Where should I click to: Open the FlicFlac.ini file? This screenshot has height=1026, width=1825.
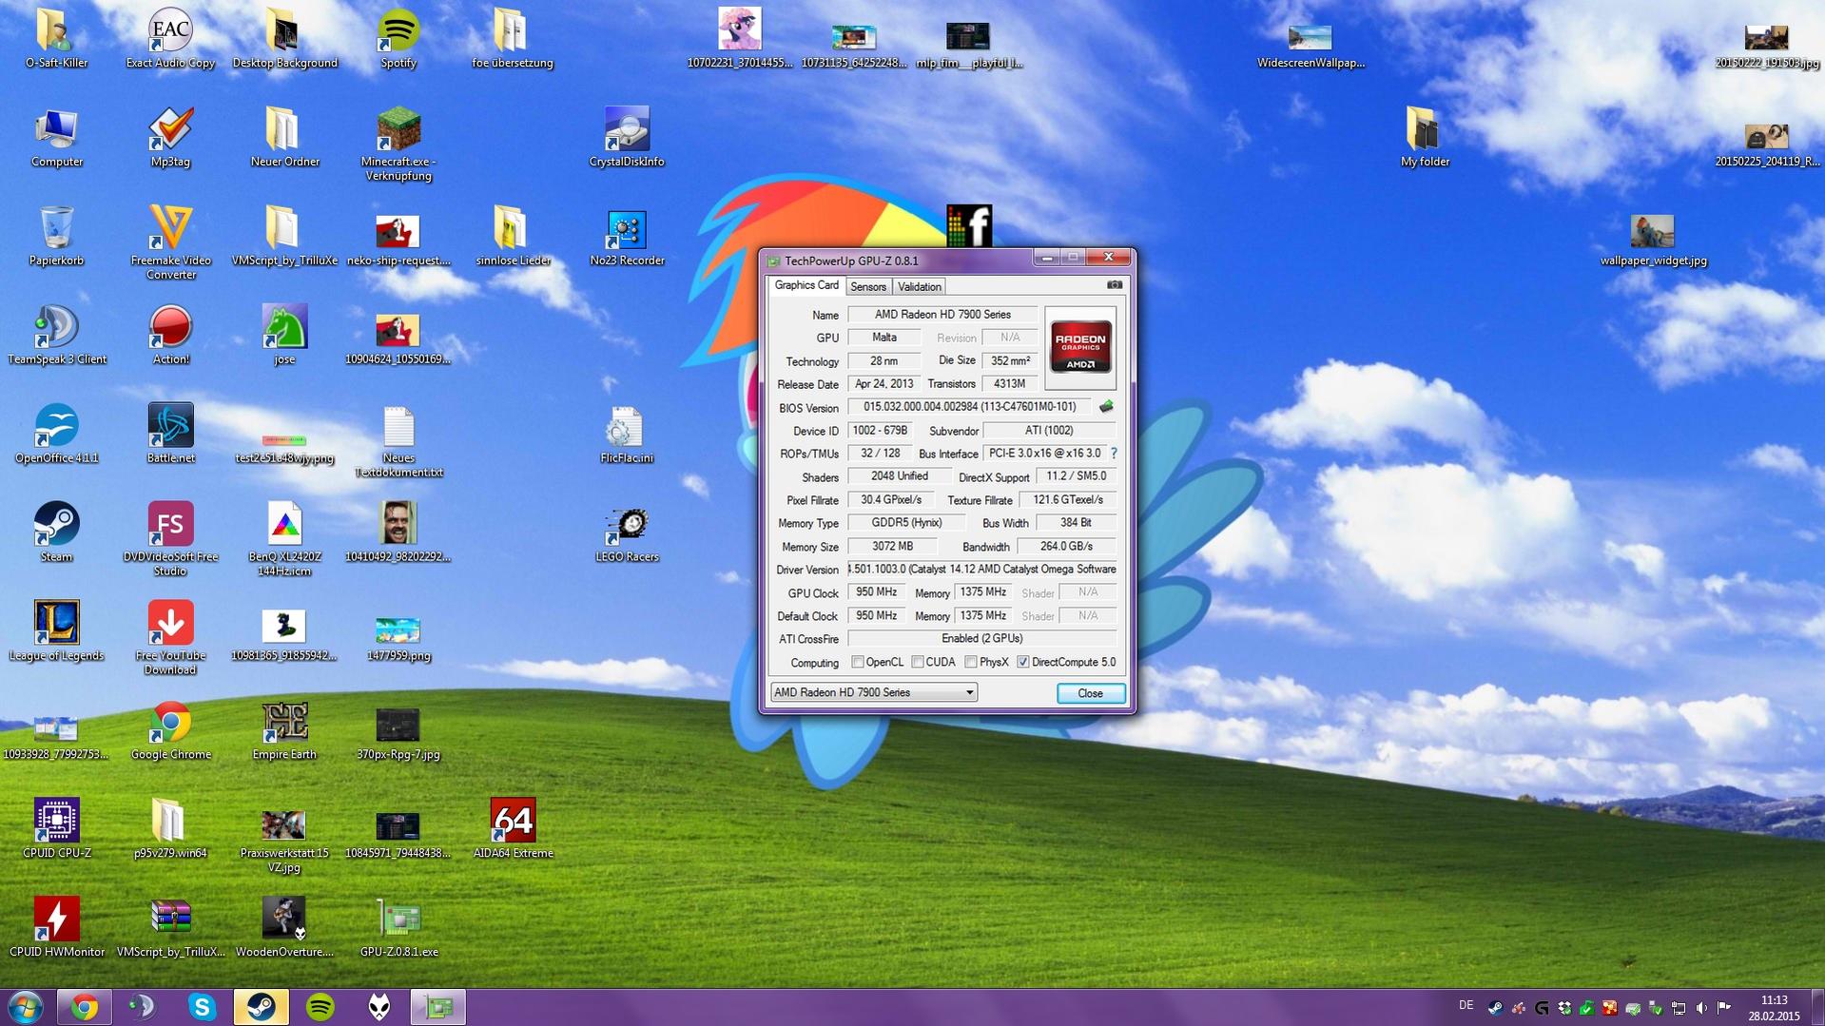pos(627,433)
